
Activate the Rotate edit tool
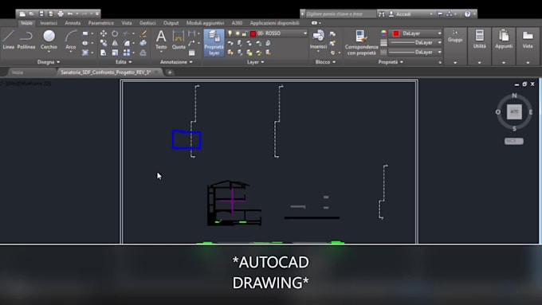115,33
